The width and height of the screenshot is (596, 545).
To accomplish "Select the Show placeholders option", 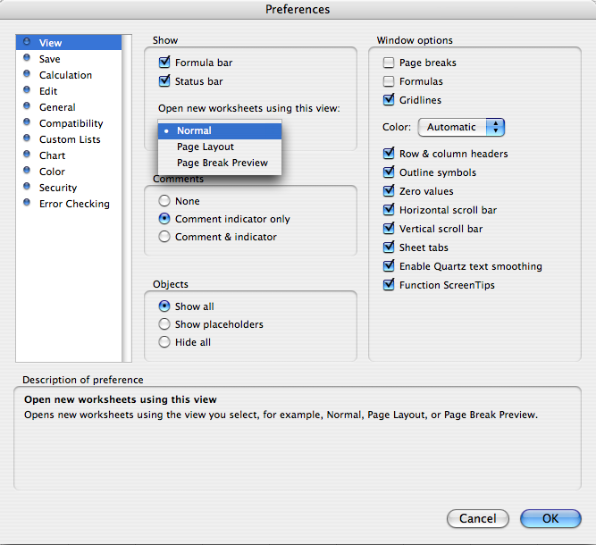I will point(164,324).
